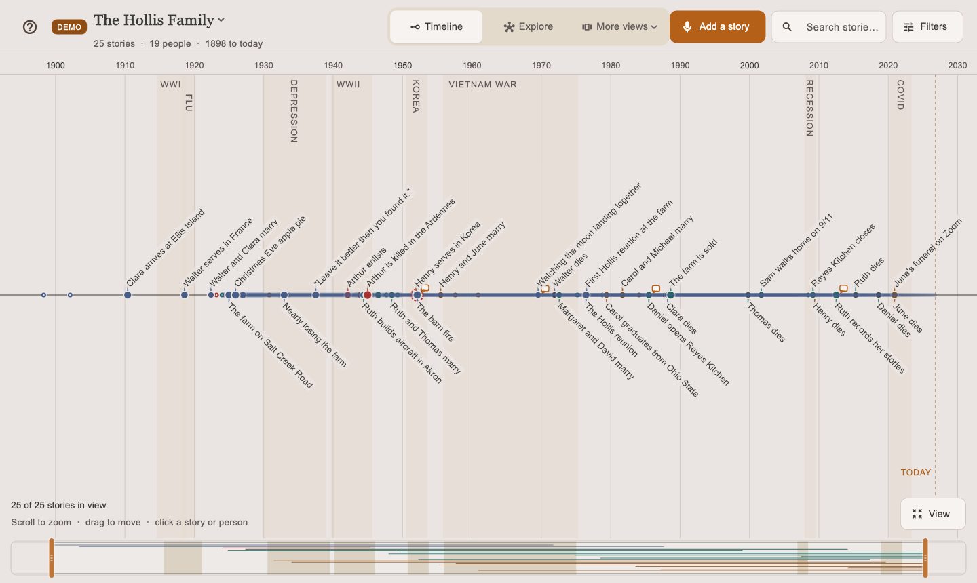Click the View button
This screenshot has width=977, height=583.
(x=933, y=514)
